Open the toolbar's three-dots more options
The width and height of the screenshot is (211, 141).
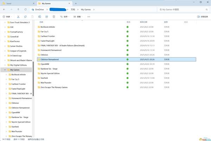(89, 17)
